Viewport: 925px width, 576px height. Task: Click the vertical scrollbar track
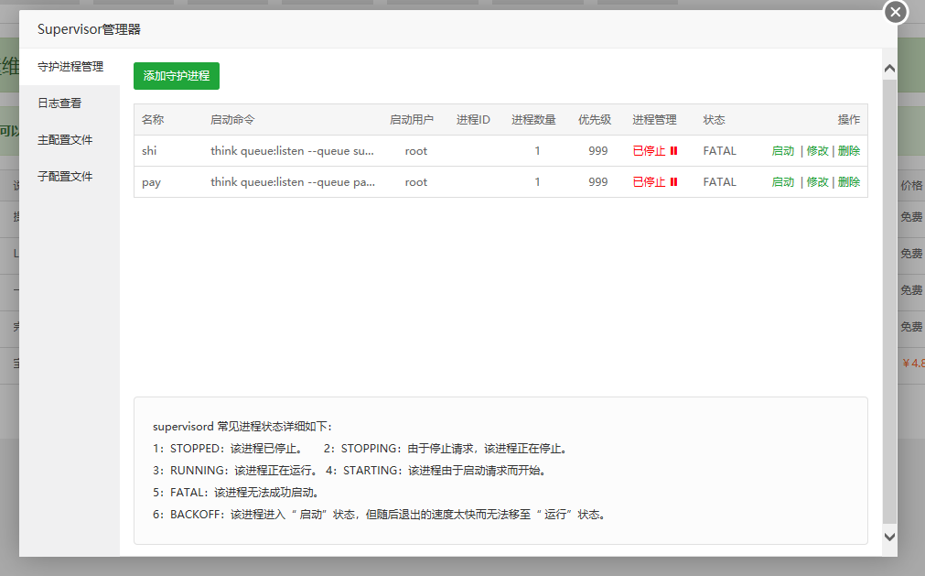(889, 301)
